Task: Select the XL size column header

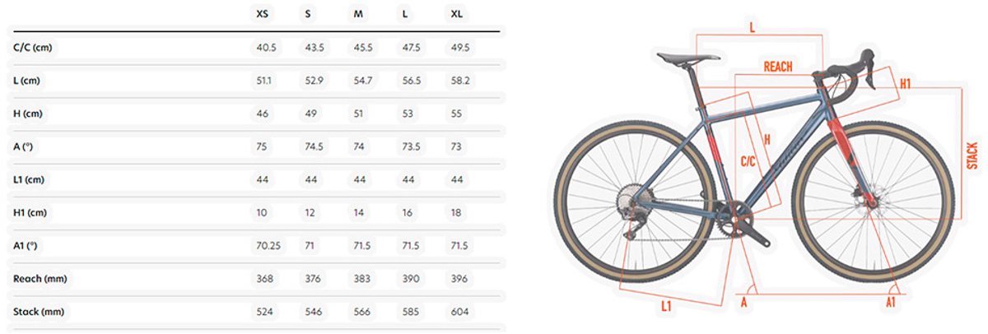Action: [x=457, y=14]
